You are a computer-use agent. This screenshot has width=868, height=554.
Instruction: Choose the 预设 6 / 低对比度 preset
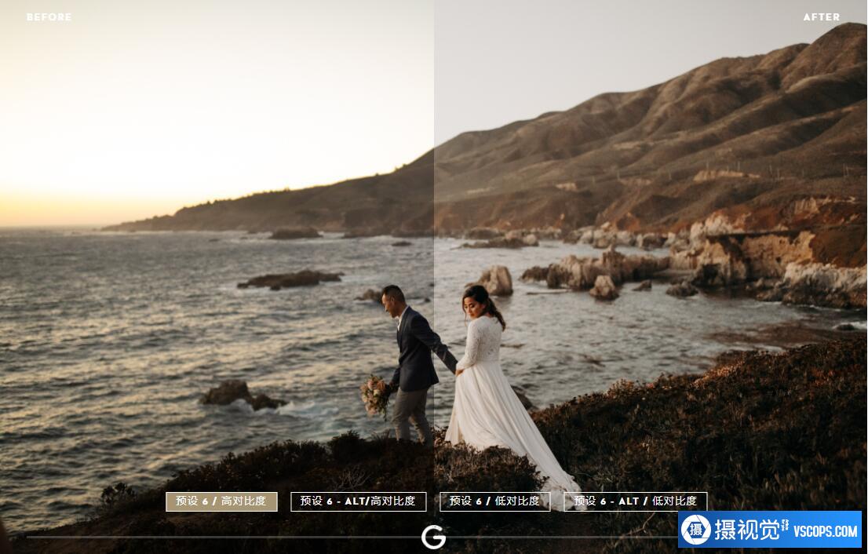[x=494, y=501]
